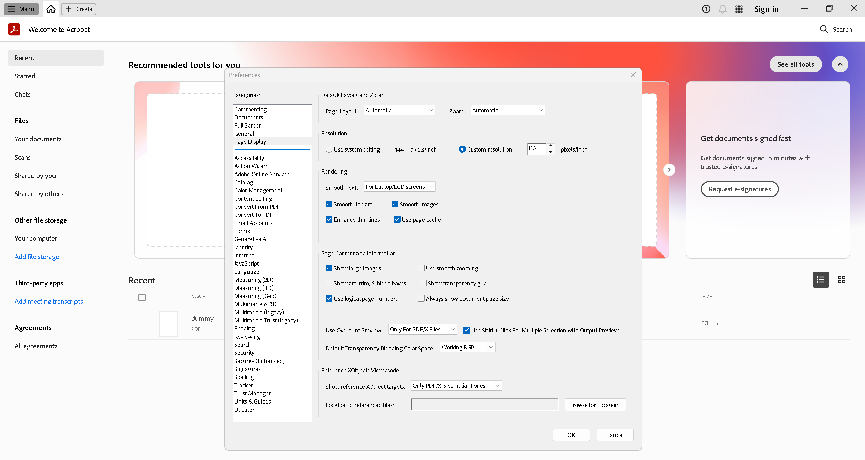Toggle Enhance thin lines checkbox
The width and height of the screenshot is (865, 460).
coord(329,219)
